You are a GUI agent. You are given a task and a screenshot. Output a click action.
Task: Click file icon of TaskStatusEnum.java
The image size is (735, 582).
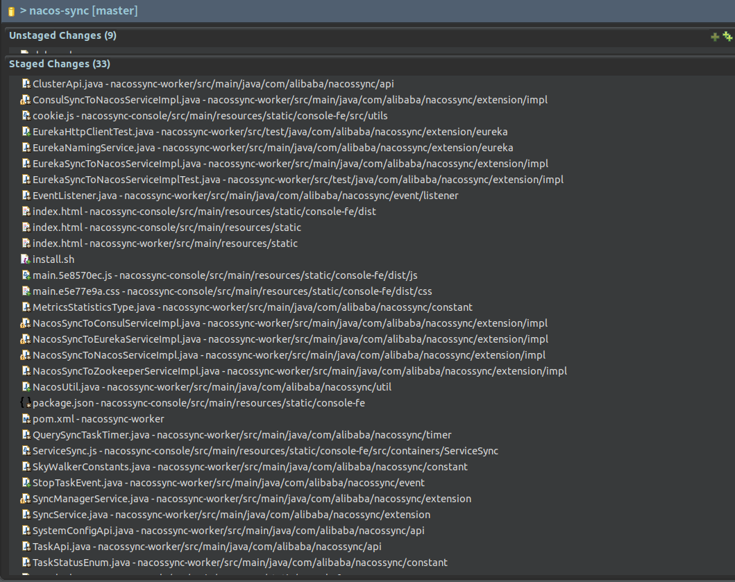[26, 563]
